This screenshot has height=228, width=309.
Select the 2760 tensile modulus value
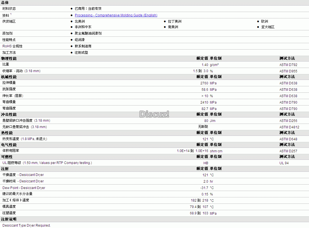[204, 83]
